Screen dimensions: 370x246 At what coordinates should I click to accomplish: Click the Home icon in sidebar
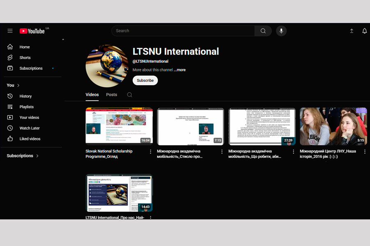[10, 47]
